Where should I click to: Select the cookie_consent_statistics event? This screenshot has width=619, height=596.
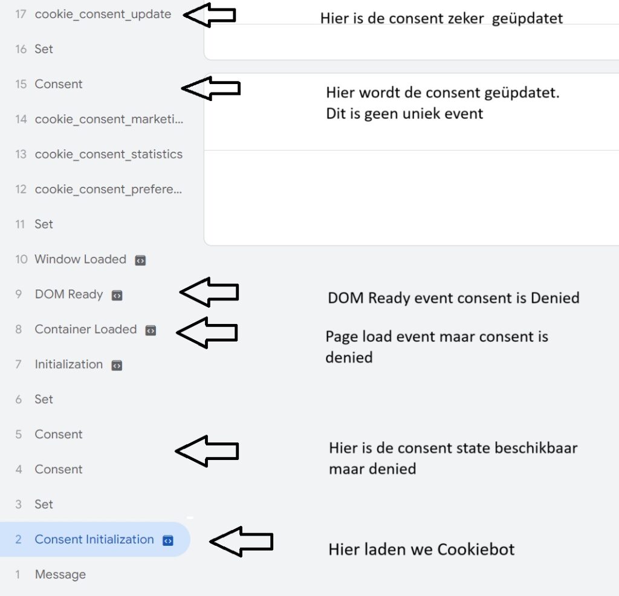pos(109,154)
